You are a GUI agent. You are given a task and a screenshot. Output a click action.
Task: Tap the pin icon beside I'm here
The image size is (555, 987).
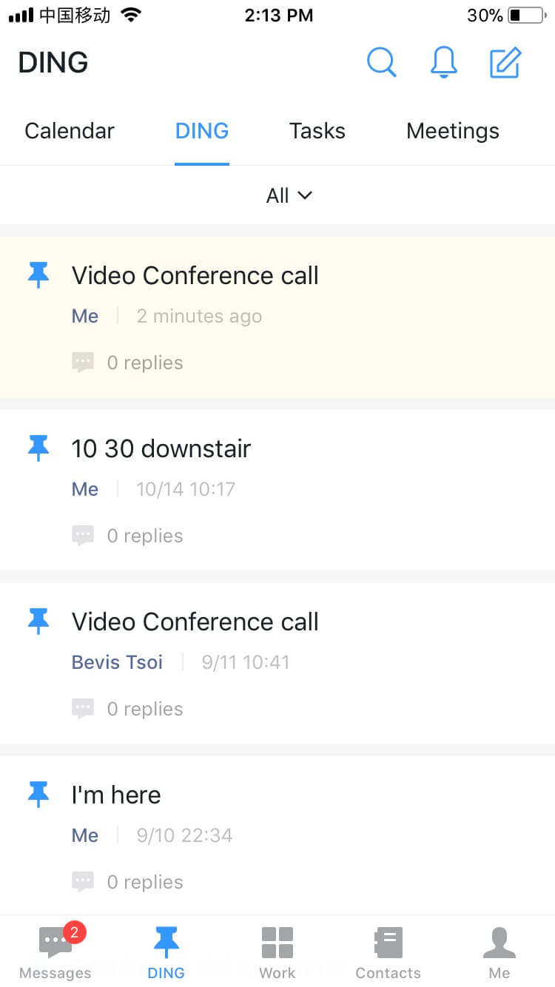(x=38, y=795)
